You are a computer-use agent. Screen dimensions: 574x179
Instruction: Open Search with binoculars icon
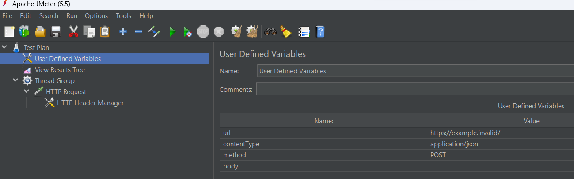click(270, 32)
